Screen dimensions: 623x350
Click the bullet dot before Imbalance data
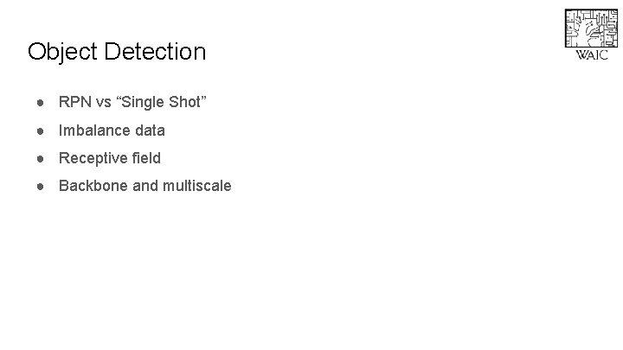tap(41, 131)
